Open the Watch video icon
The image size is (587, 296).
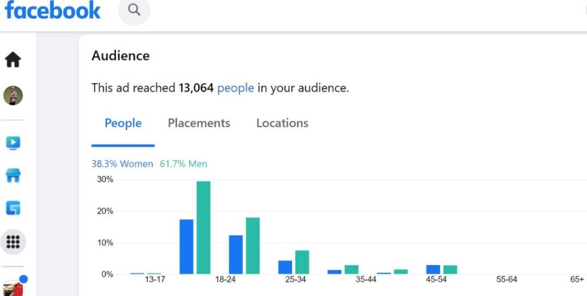tap(13, 143)
